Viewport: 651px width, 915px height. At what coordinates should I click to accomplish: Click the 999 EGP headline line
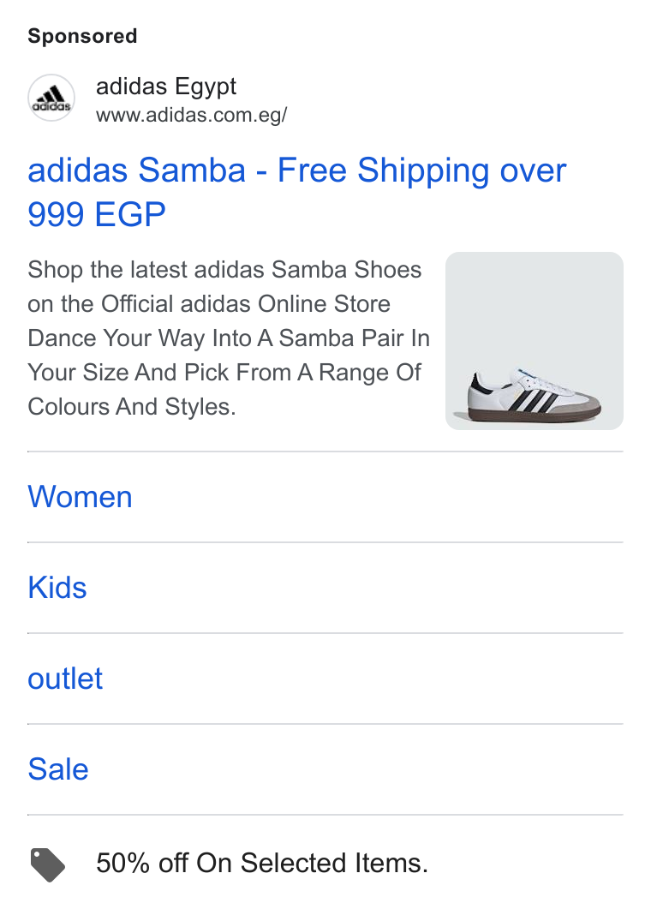[x=96, y=214]
